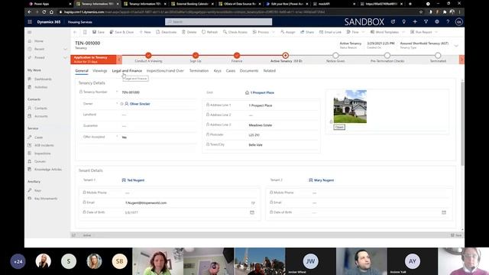Open the Advanced Find filter icon
Screen dimensions: 489x275
point(426,22)
